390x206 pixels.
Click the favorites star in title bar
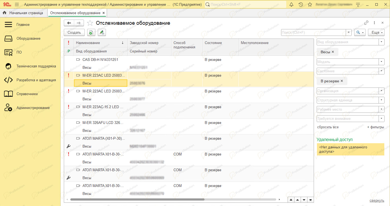click(x=310, y=5)
